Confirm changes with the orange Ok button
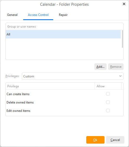Image resolution: width=129 pixels, height=147 pixels. click(95, 140)
